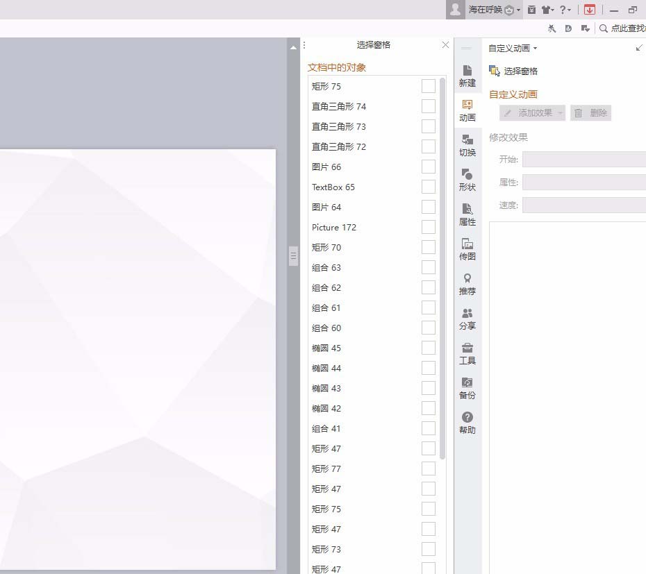Switch to the 动画 sidebar panel

click(467, 111)
